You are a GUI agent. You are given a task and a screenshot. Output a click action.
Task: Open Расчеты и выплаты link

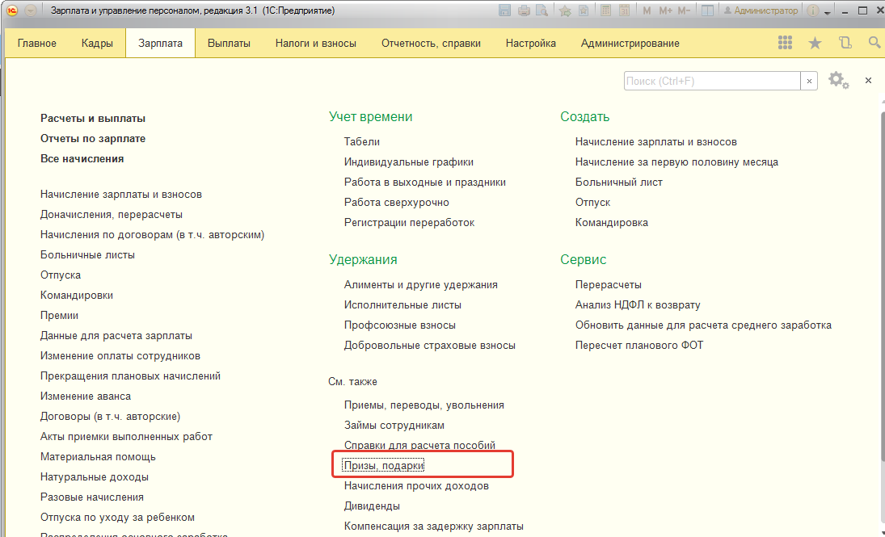click(93, 119)
